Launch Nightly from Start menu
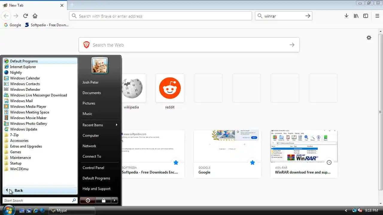Screen dimensions: 383x215 pyautogui.click(x=40, y=73)
